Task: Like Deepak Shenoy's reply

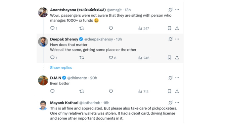Action: 111,58
